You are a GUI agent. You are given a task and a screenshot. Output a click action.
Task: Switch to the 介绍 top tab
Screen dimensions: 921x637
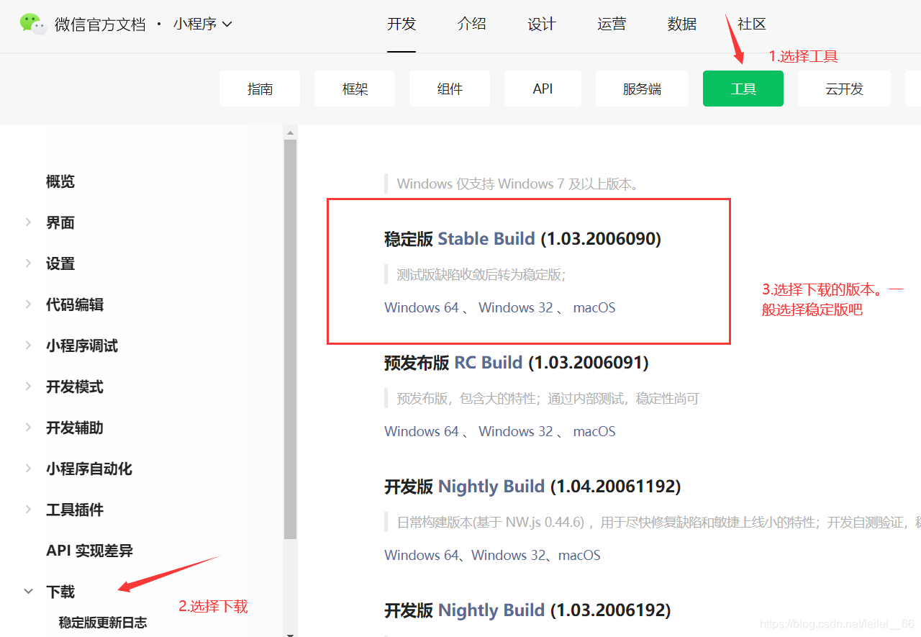tap(471, 24)
